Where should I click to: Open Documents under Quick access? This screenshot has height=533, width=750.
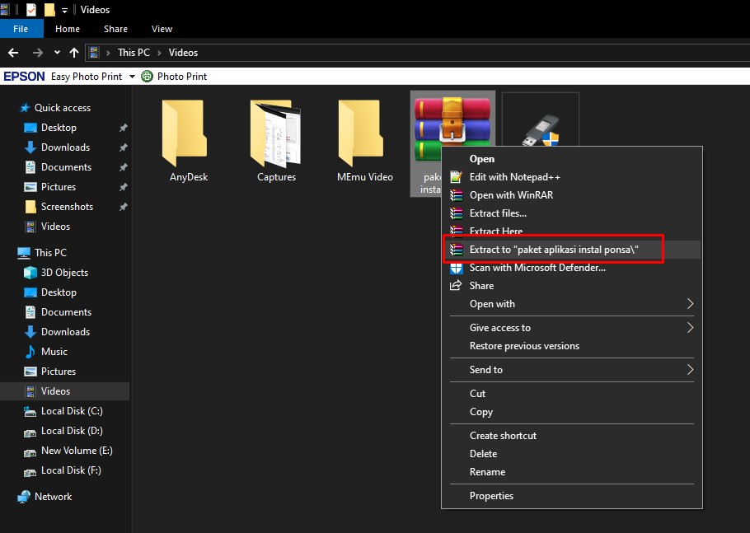pyautogui.click(x=66, y=167)
